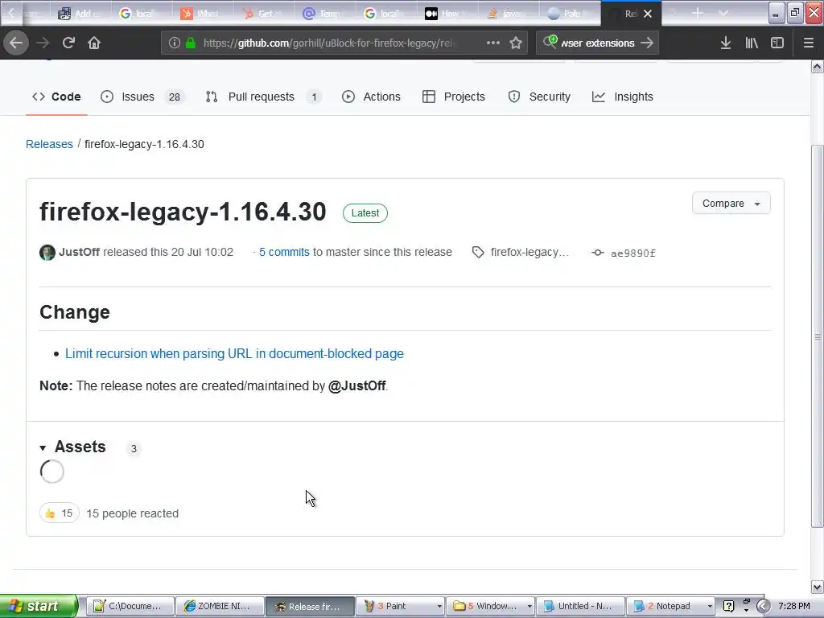Open the page actions ellipsis menu
Screen dimensions: 824x618
click(493, 43)
